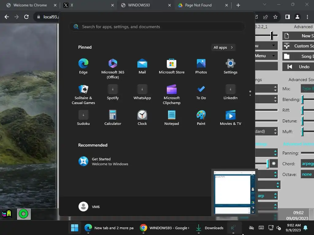Click the muted volume tray icon
Screen dimensions: 314x235
278,228
